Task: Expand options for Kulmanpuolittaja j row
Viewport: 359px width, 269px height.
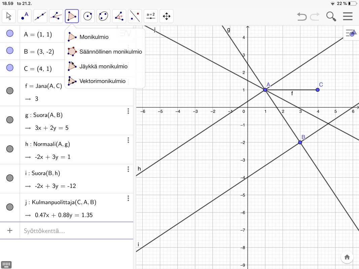Action: 128,198
